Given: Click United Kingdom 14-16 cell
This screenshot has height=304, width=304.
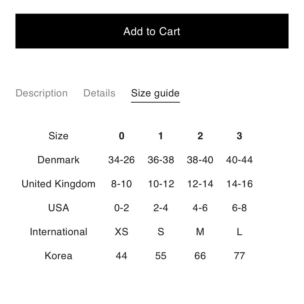Looking at the screenshot, I should point(239,184).
